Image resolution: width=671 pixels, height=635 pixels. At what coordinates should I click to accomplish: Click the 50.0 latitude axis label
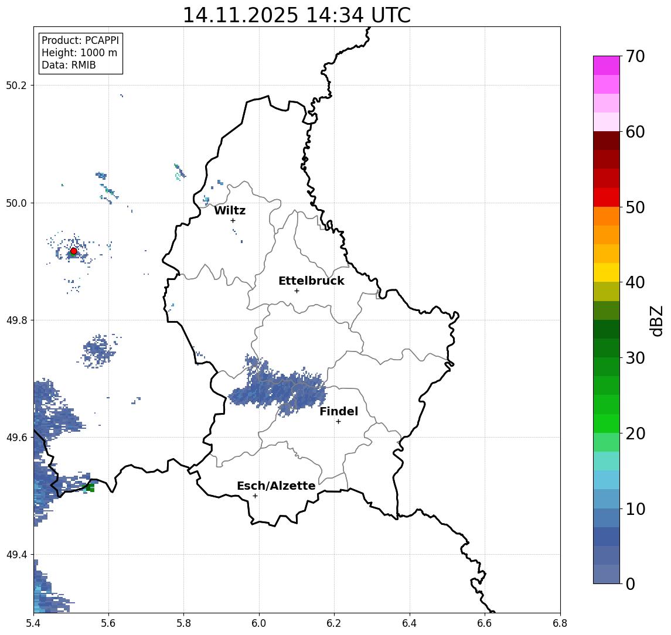pyautogui.click(x=16, y=203)
